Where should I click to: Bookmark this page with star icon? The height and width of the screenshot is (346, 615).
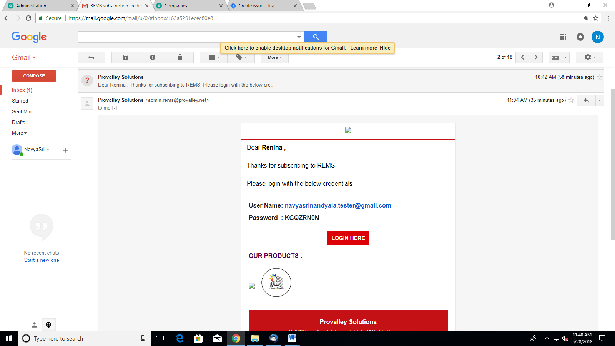[596, 18]
